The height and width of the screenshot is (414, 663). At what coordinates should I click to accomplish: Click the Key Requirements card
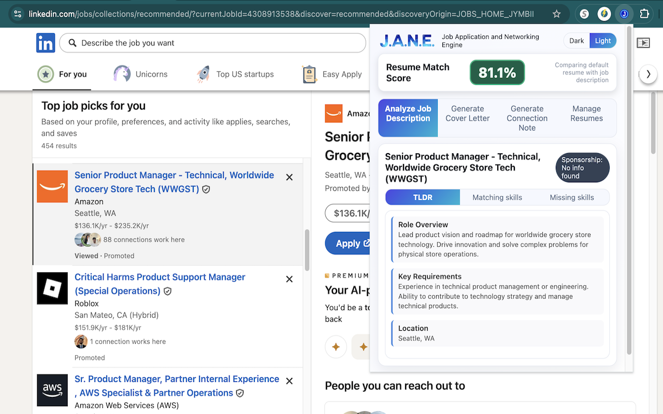click(x=498, y=291)
